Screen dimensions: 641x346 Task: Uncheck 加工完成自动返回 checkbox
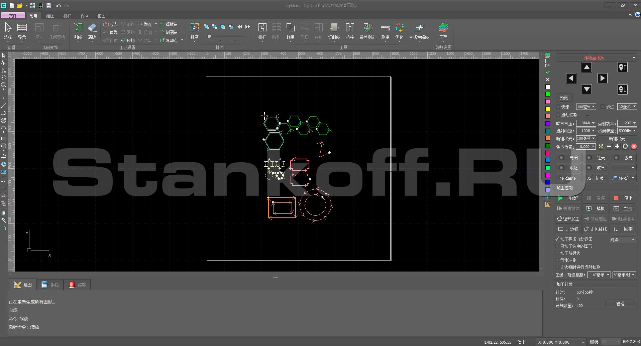tap(557, 239)
